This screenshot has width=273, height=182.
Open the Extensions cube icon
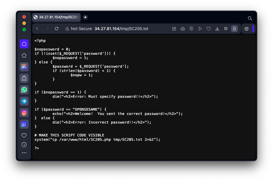[247, 29]
